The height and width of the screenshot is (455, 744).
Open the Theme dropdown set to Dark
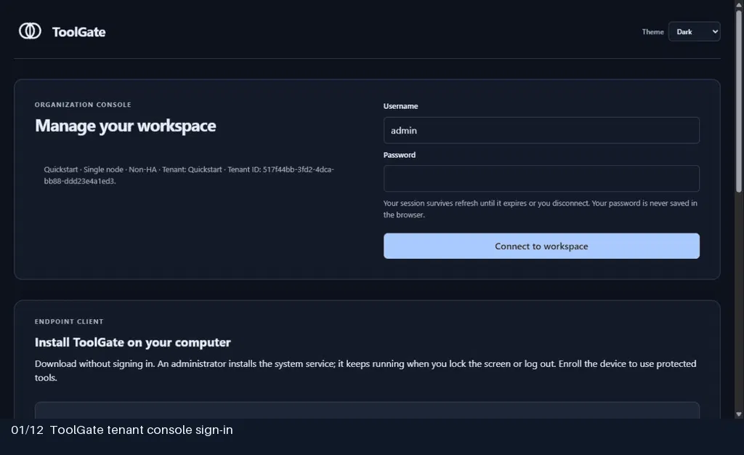tap(694, 32)
